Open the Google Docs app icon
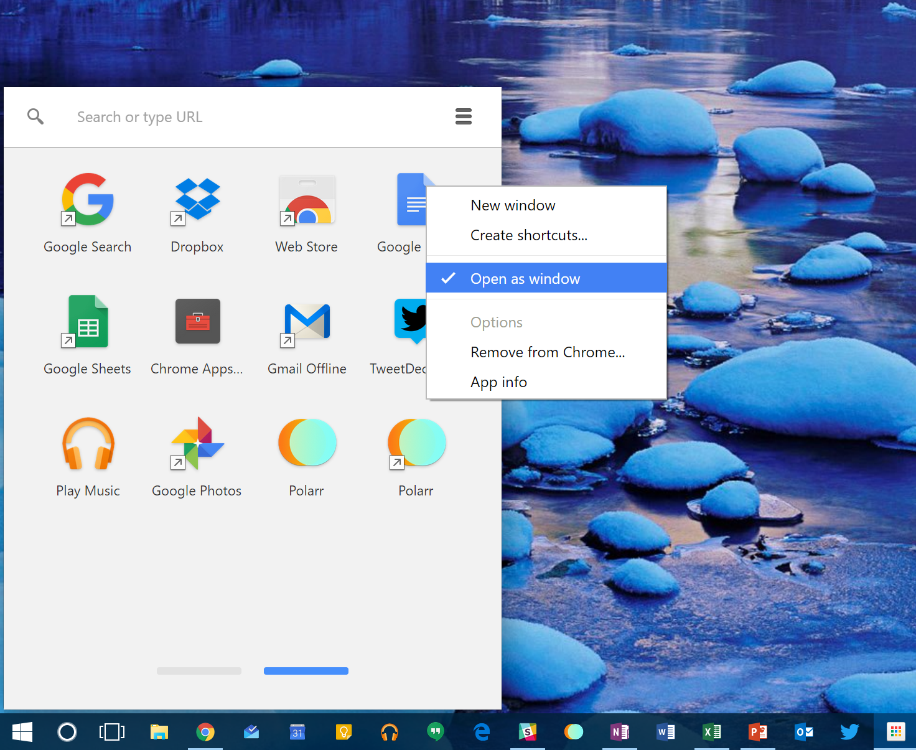This screenshot has width=916, height=750. click(x=411, y=199)
